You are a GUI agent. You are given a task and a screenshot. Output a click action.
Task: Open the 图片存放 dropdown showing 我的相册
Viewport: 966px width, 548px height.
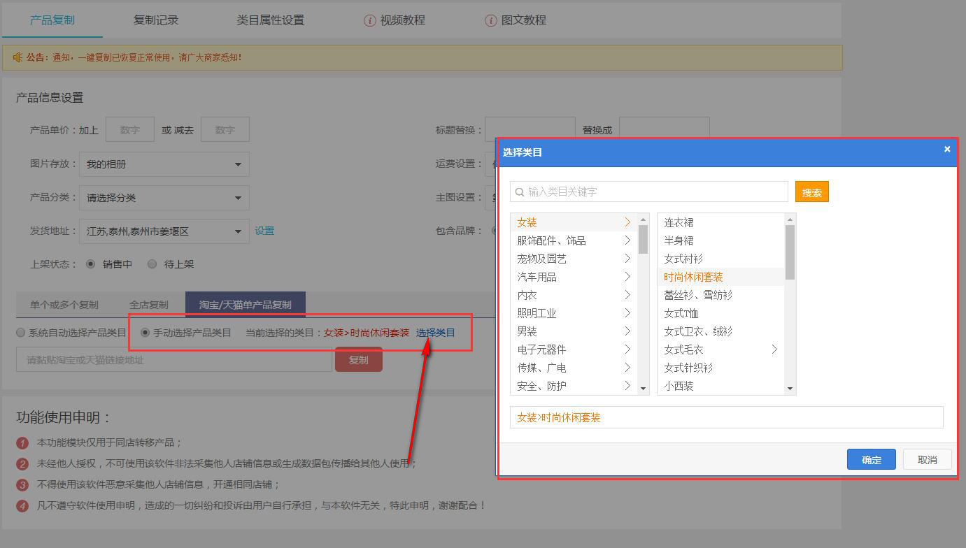[164, 164]
